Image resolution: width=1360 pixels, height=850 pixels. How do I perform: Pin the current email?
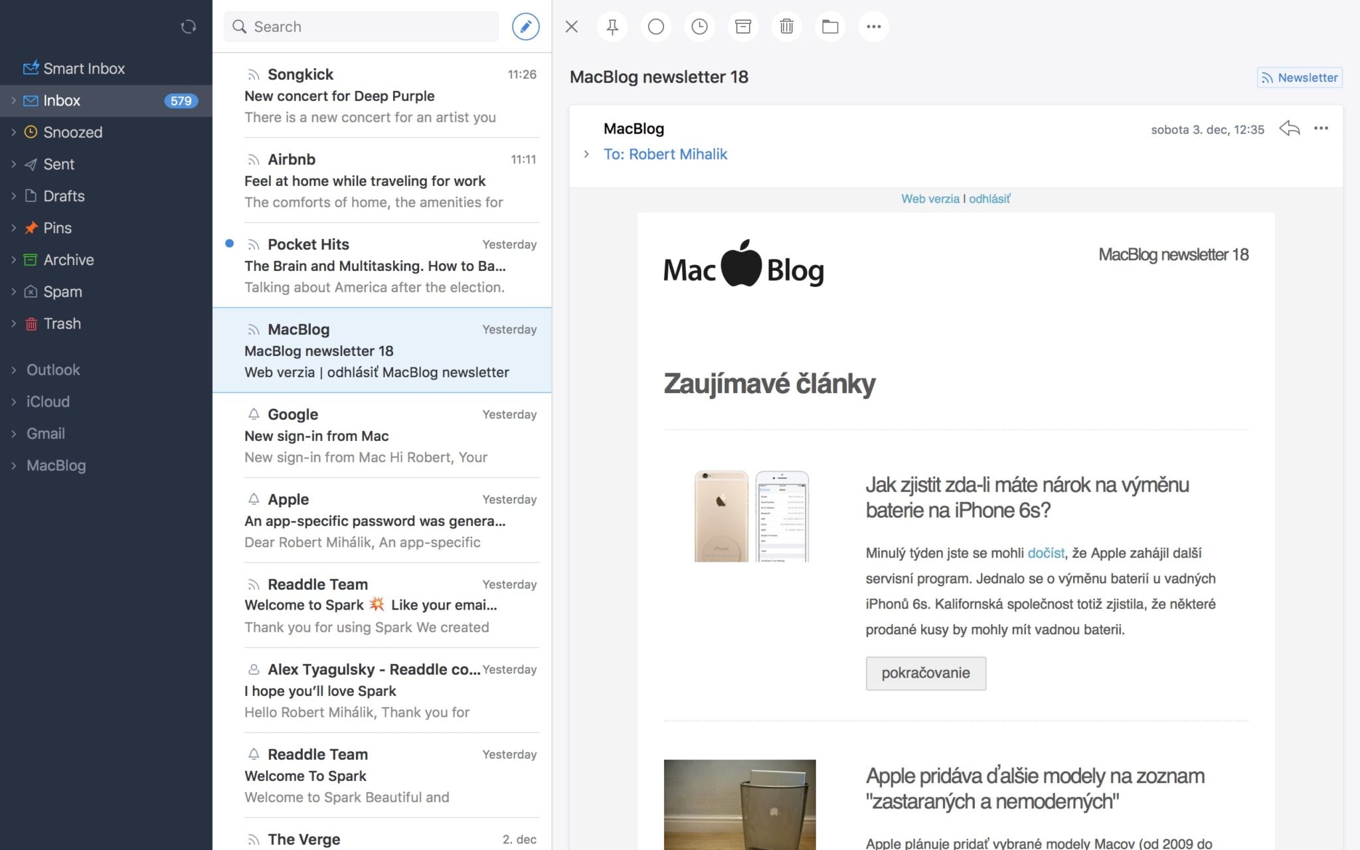pos(612,27)
